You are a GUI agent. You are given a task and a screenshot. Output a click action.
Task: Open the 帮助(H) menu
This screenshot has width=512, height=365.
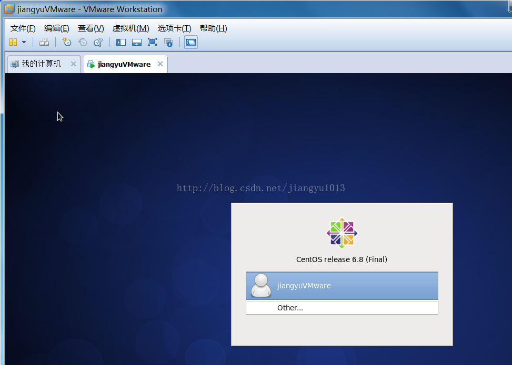213,28
